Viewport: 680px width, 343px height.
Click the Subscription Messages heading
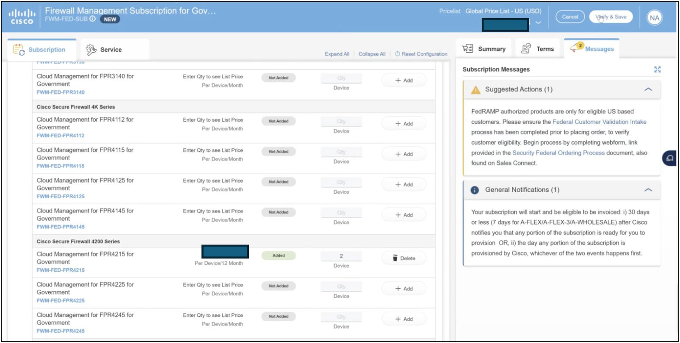496,69
